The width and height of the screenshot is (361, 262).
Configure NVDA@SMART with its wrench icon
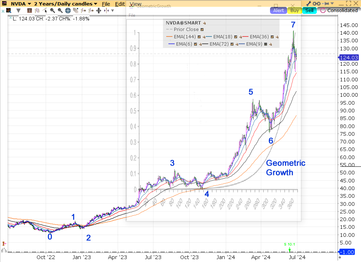pos(205,23)
